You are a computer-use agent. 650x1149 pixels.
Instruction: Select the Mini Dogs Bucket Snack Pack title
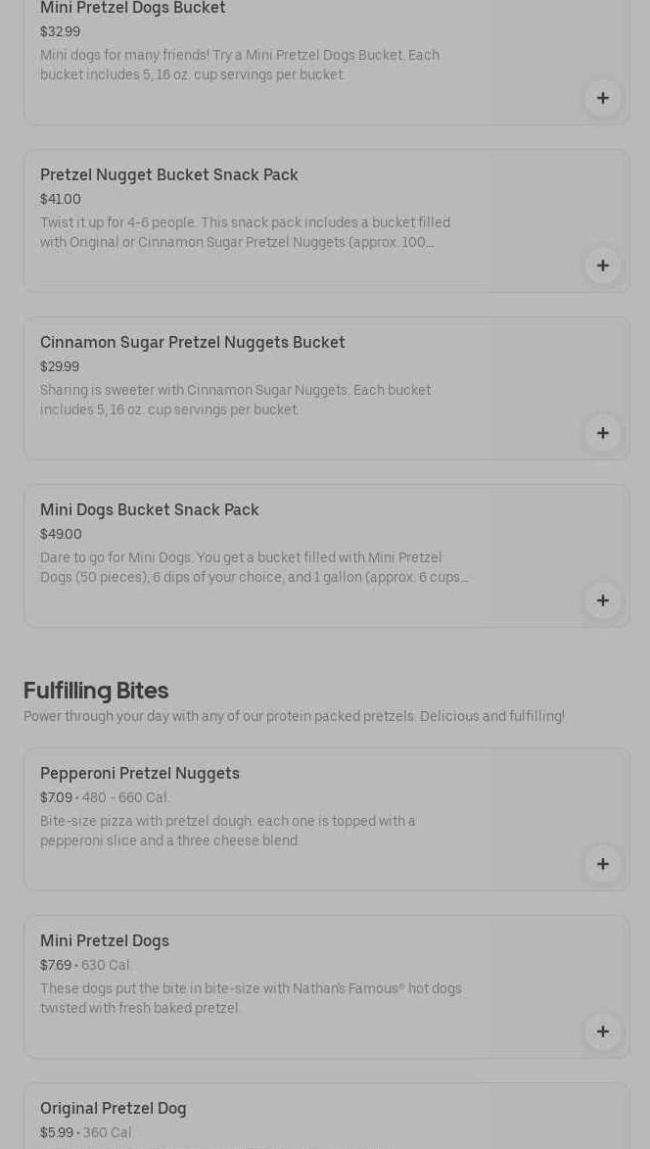coord(150,510)
